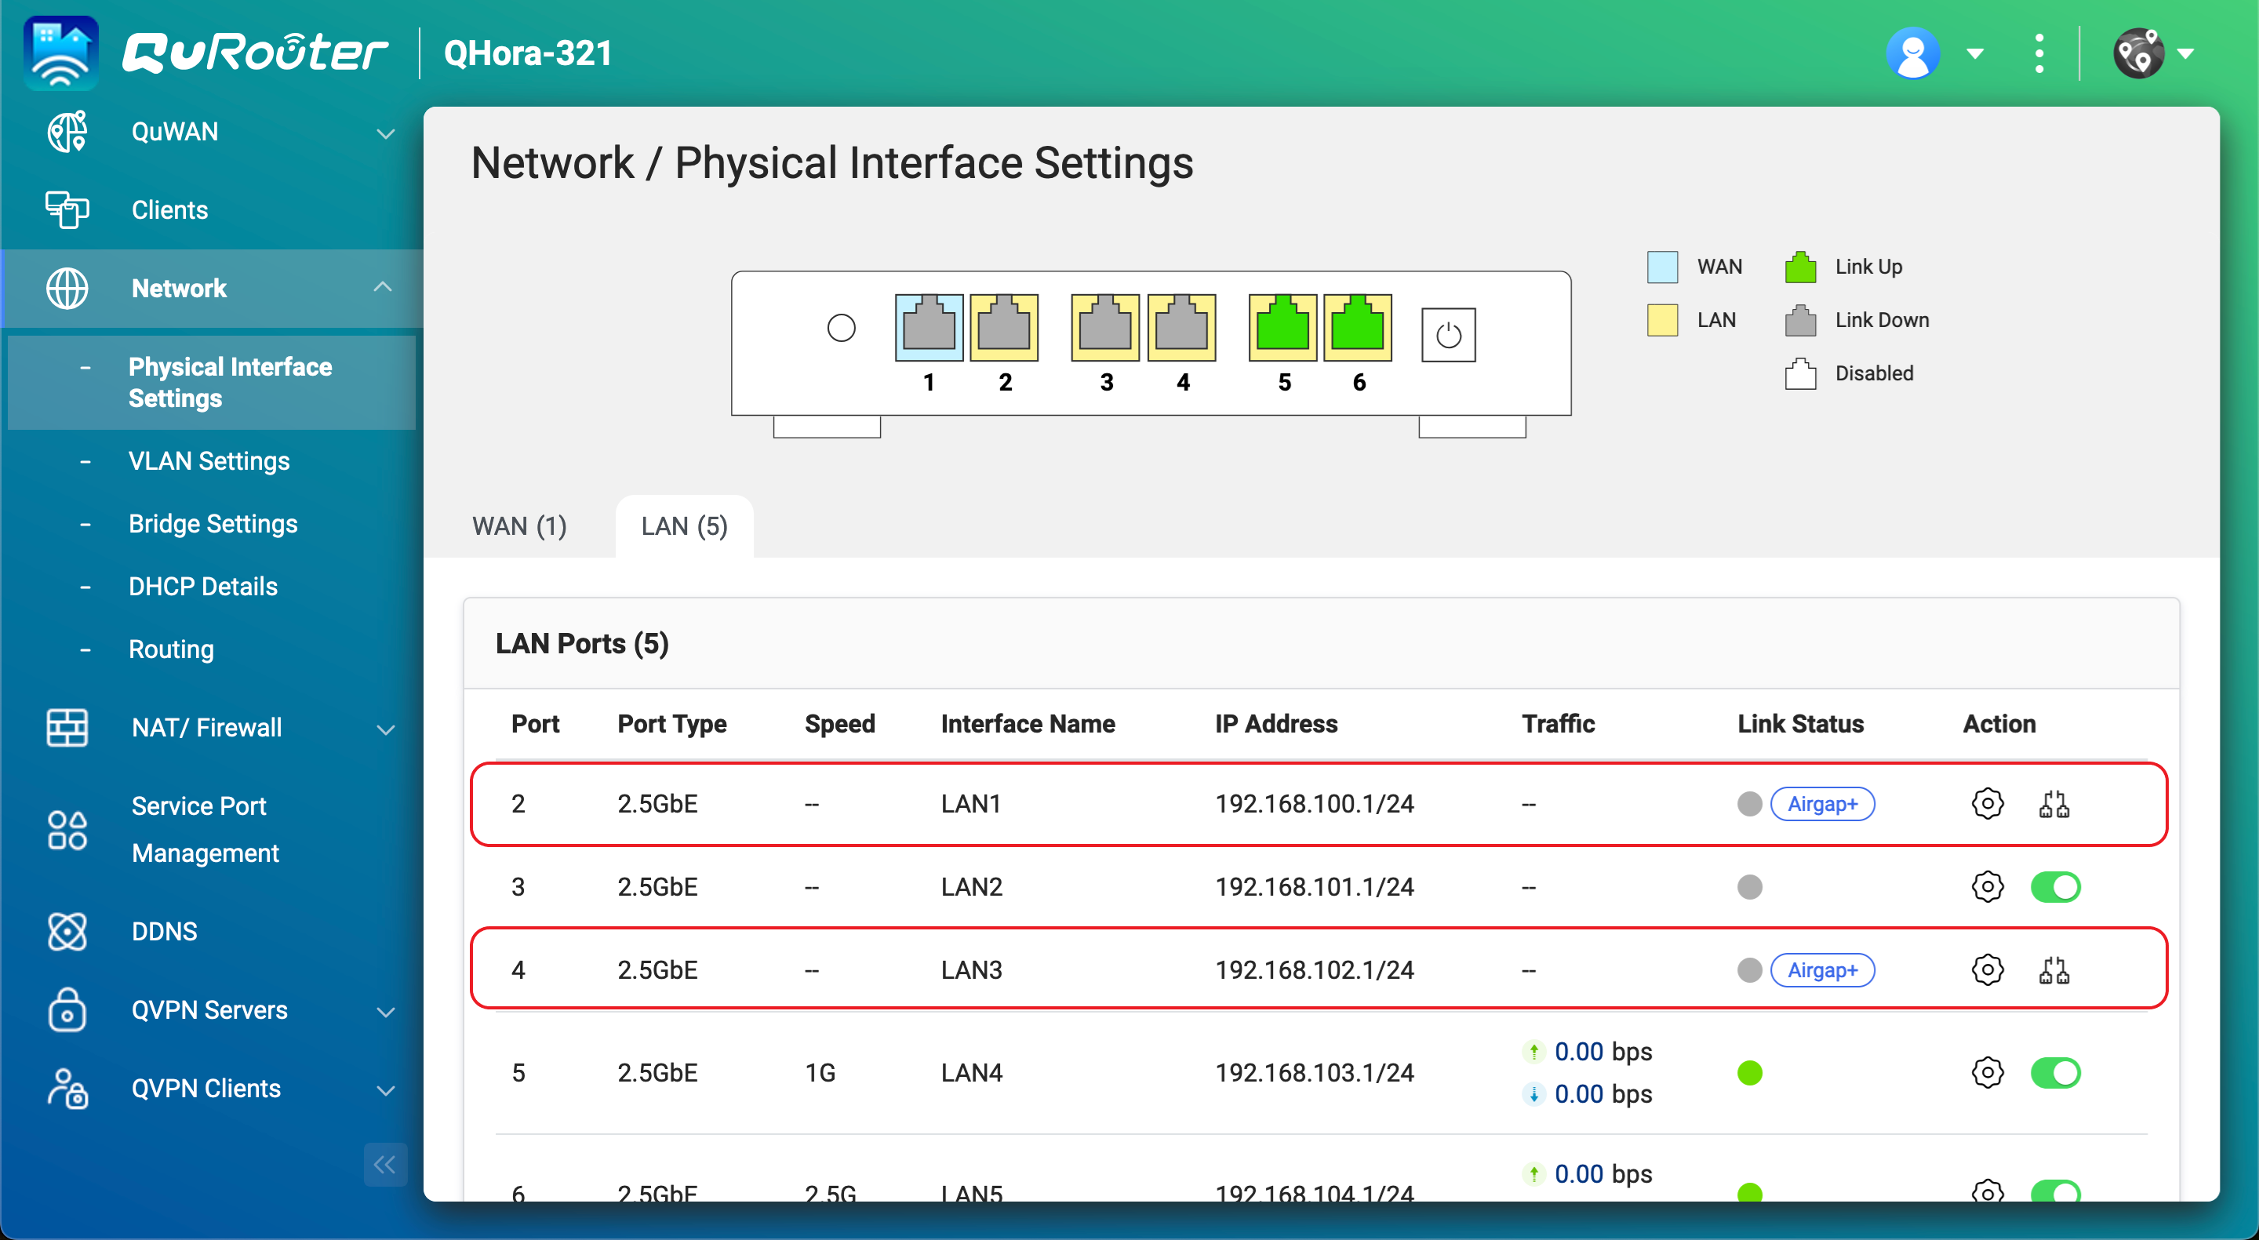Click green port 5 on router diagram
The width and height of the screenshot is (2259, 1240).
tap(1282, 327)
